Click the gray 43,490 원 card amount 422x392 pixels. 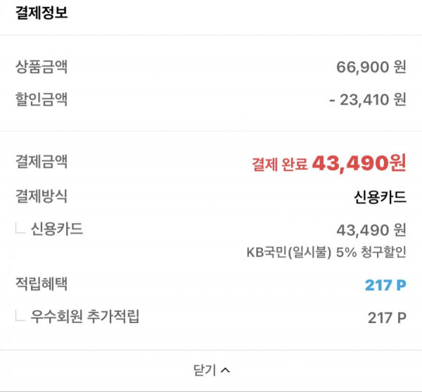[x=371, y=230]
